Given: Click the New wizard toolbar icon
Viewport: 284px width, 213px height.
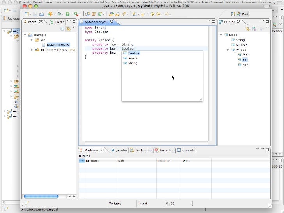Looking at the screenshot, I should (x=27, y=14).
